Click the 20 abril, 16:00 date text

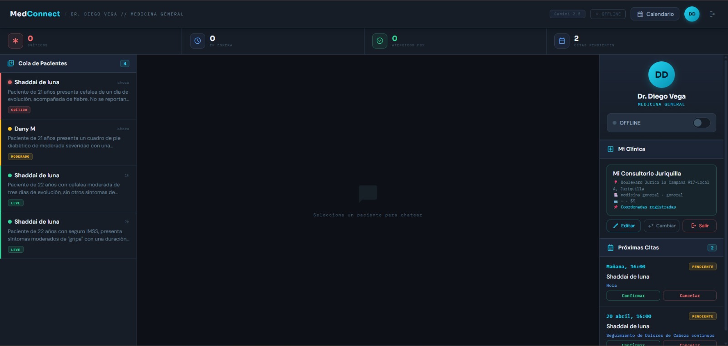coord(628,316)
